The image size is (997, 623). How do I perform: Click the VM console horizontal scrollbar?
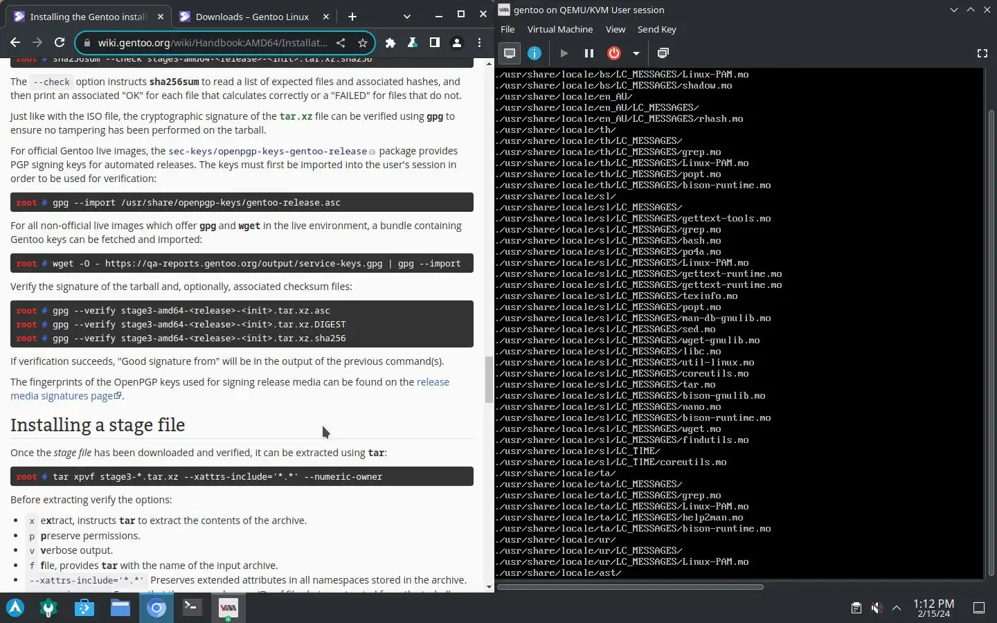click(630, 587)
